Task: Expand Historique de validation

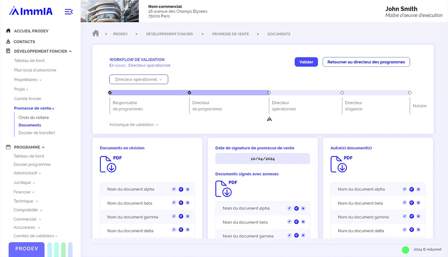Action: [x=134, y=125]
